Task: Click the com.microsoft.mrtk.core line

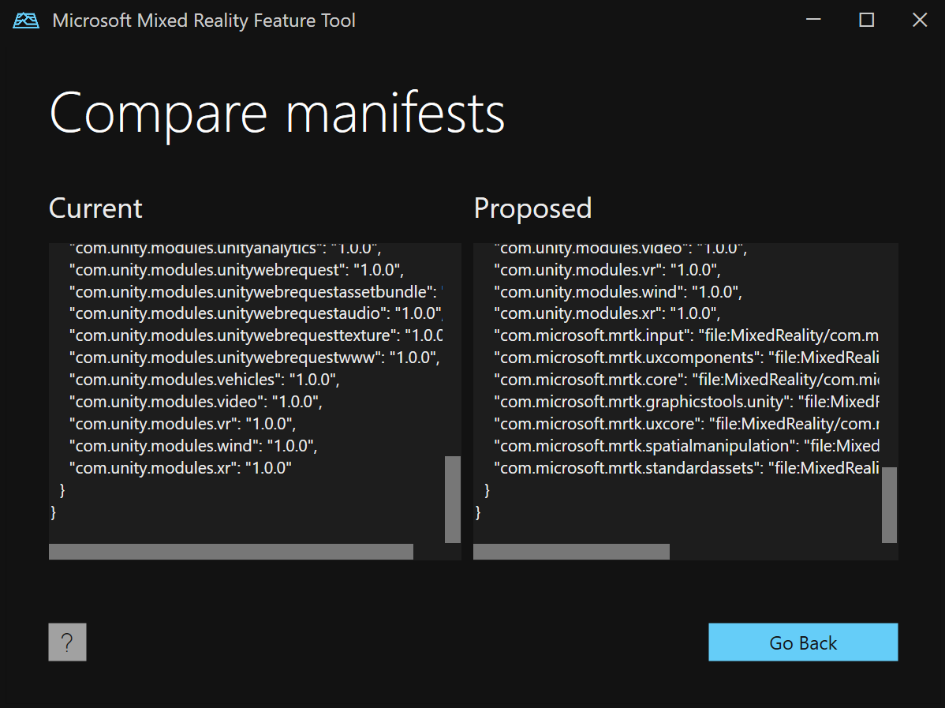Action: coord(686,380)
